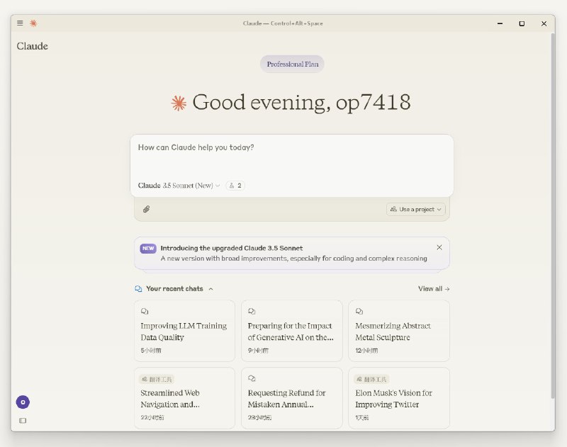Click chat icon on 'Mesmerizing Abstract' card
The image size is (567, 447).
359,311
